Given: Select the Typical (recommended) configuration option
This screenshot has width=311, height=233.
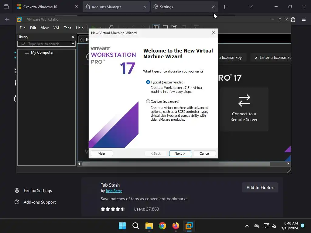Looking at the screenshot, I should 148,82.
